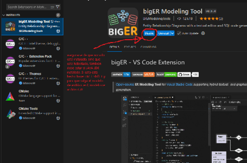Click the filter extensions funnel icon
The width and height of the screenshot is (247, 163).
tap(58, 7)
